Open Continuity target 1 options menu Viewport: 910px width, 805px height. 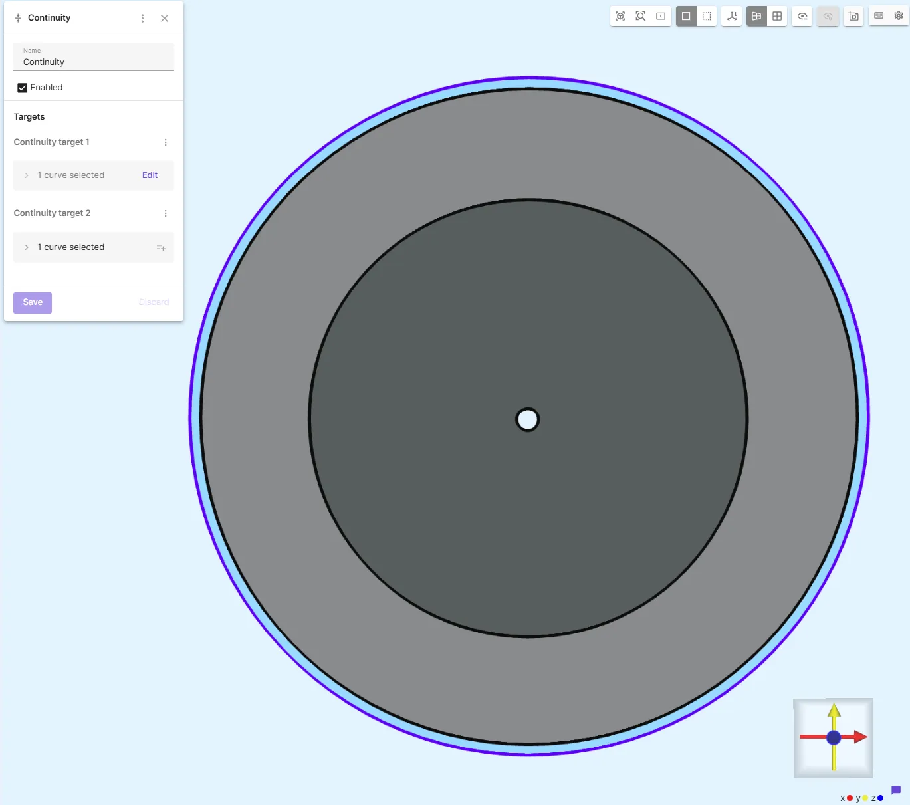[x=166, y=142]
